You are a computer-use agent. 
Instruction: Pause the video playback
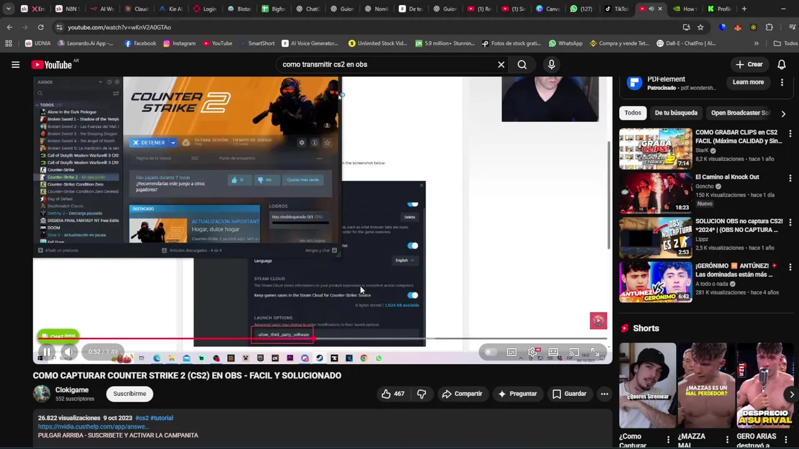[47, 352]
